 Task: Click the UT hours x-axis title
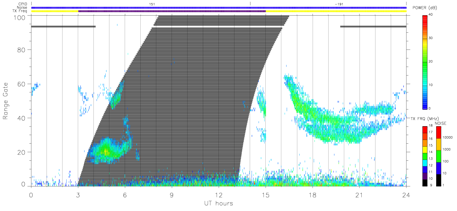(x=218, y=204)
